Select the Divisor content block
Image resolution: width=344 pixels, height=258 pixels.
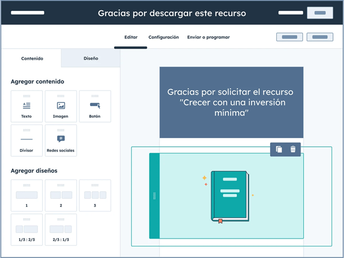(x=26, y=140)
